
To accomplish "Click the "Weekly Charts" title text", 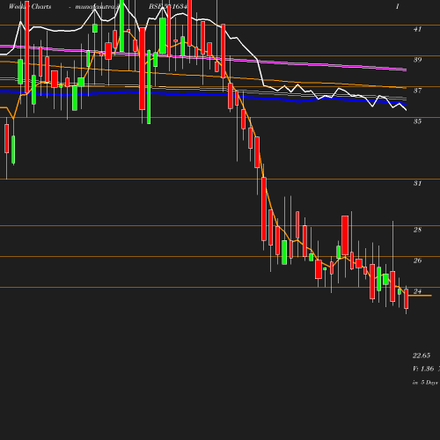I will click(x=30, y=6).
